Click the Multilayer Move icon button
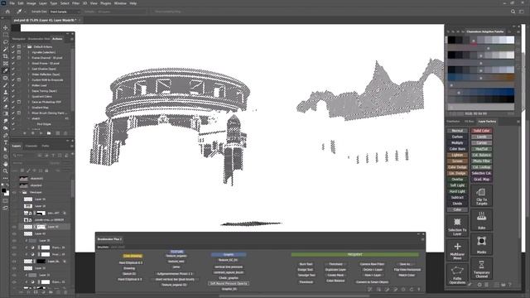The width and height of the screenshot is (530, 298). (x=457, y=250)
